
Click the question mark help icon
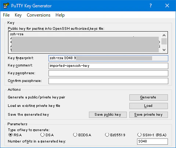coord(151,6)
